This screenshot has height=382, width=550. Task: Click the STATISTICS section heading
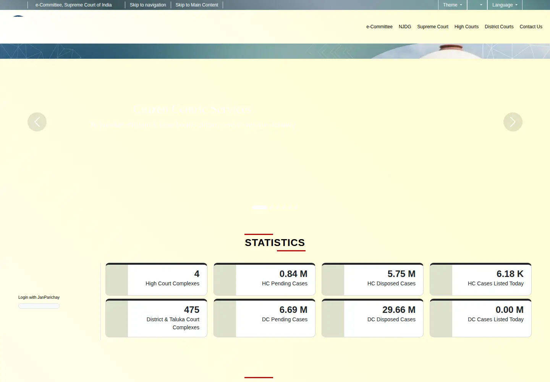pos(275,243)
